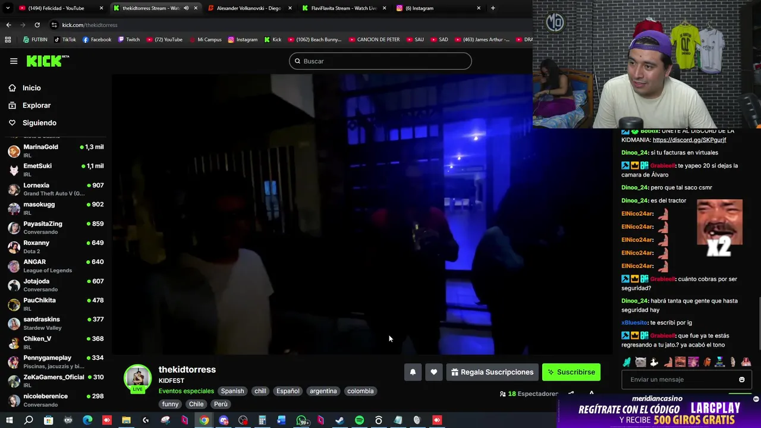Toggle notification bell for thekidtorress

click(413, 372)
